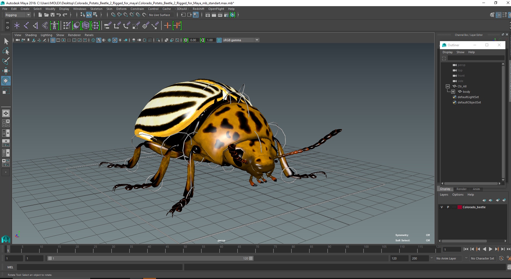The height and width of the screenshot is (279, 511).
Task: Open the Constrain menu
Action: 137,9
